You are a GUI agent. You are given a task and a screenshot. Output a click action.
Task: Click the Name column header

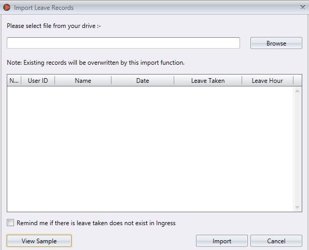pos(83,80)
